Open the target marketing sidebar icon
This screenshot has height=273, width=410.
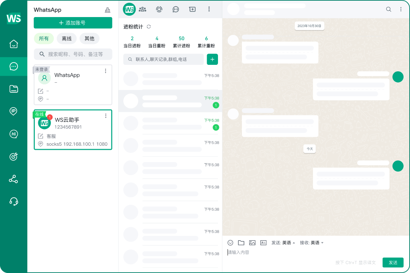pos(14,157)
